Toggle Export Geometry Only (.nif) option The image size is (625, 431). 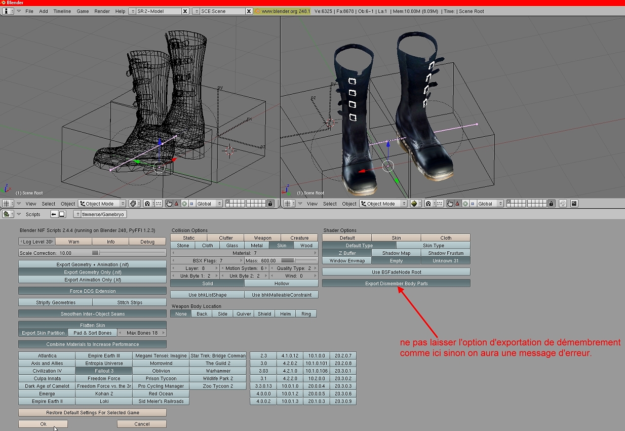click(x=92, y=272)
